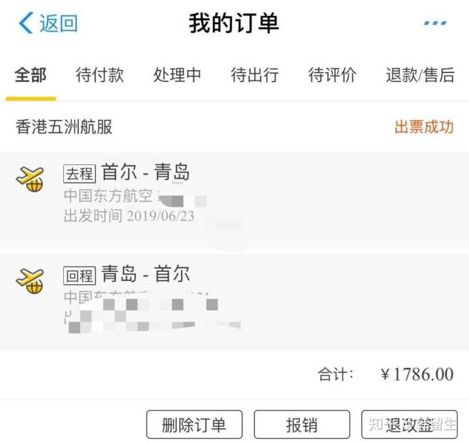Viewport: 469px width, 444px height.
Task: Tap the blue back chevron icon
Action: click(25, 23)
